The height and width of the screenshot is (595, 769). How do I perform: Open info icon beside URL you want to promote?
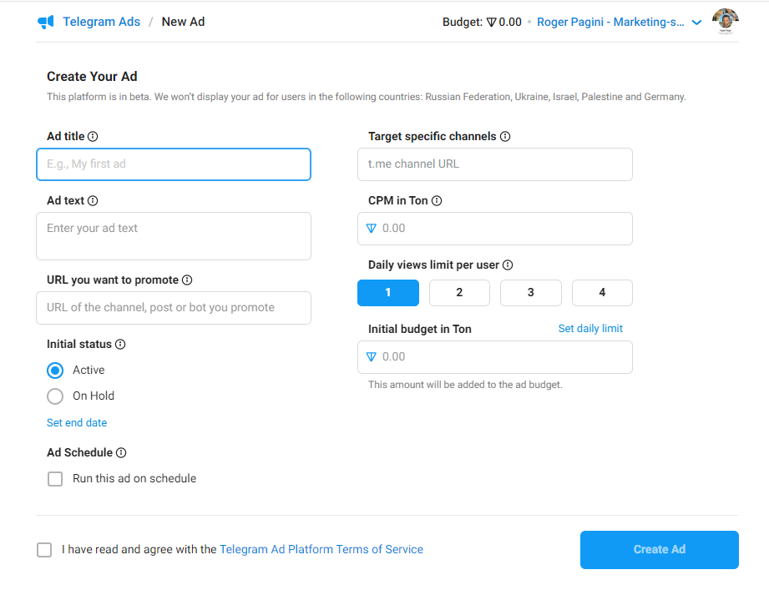point(187,280)
